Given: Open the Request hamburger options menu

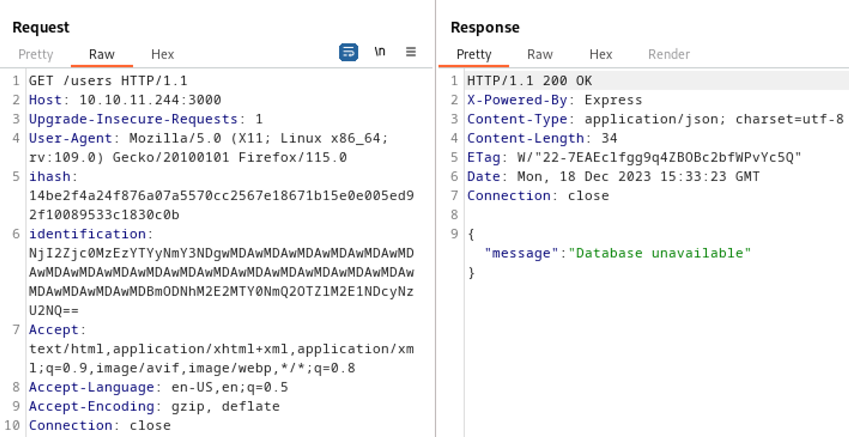Looking at the screenshot, I should pyautogui.click(x=410, y=52).
